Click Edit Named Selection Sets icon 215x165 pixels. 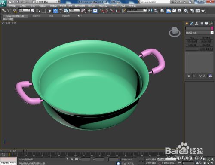pyautogui.click(x=124, y=11)
